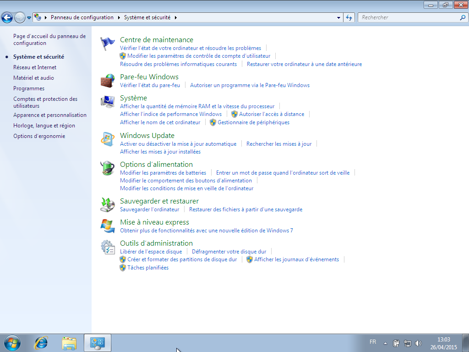Click the FR language indicator
The height and width of the screenshot is (352, 469).
[373, 341]
